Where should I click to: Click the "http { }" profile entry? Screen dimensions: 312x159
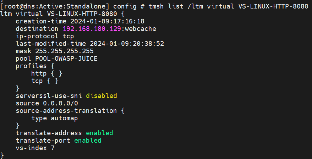[x=47, y=73]
